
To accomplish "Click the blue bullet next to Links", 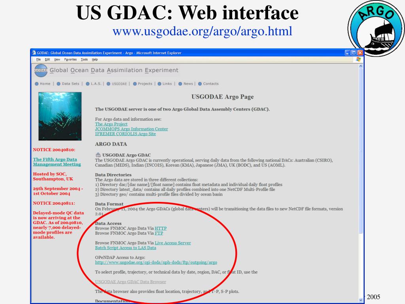I will click(159, 84).
